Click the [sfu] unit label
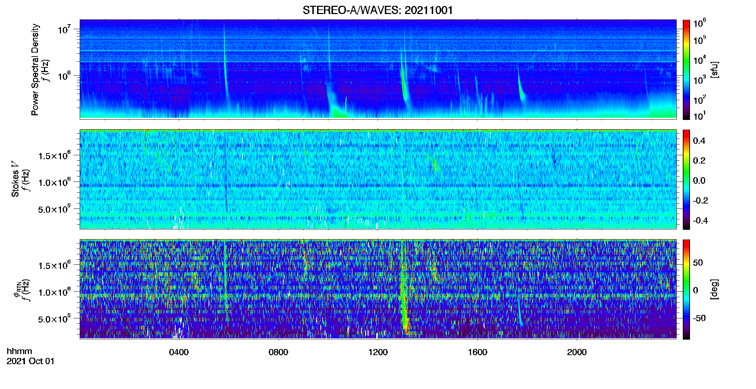The width and height of the screenshot is (756, 389). click(x=715, y=70)
